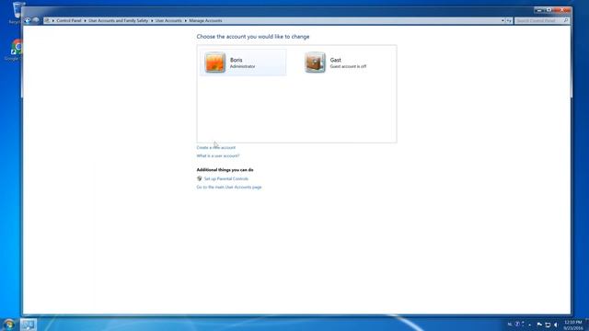This screenshot has height=331, width=589.
Task: Select Manage Accounts breadcrumb
Action: [x=205, y=20]
